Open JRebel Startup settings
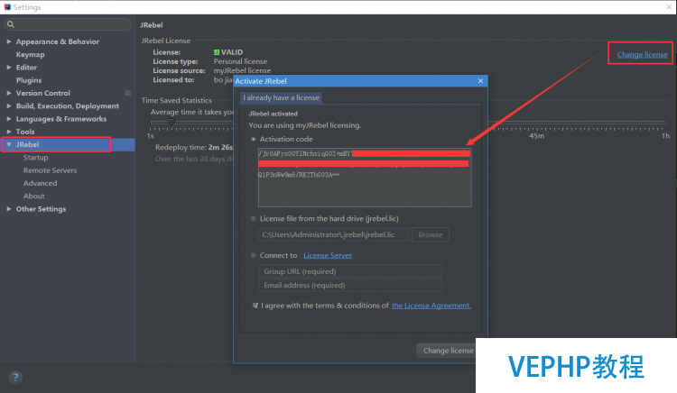Viewport: 677px width, 393px height. [x=36, y=158]
